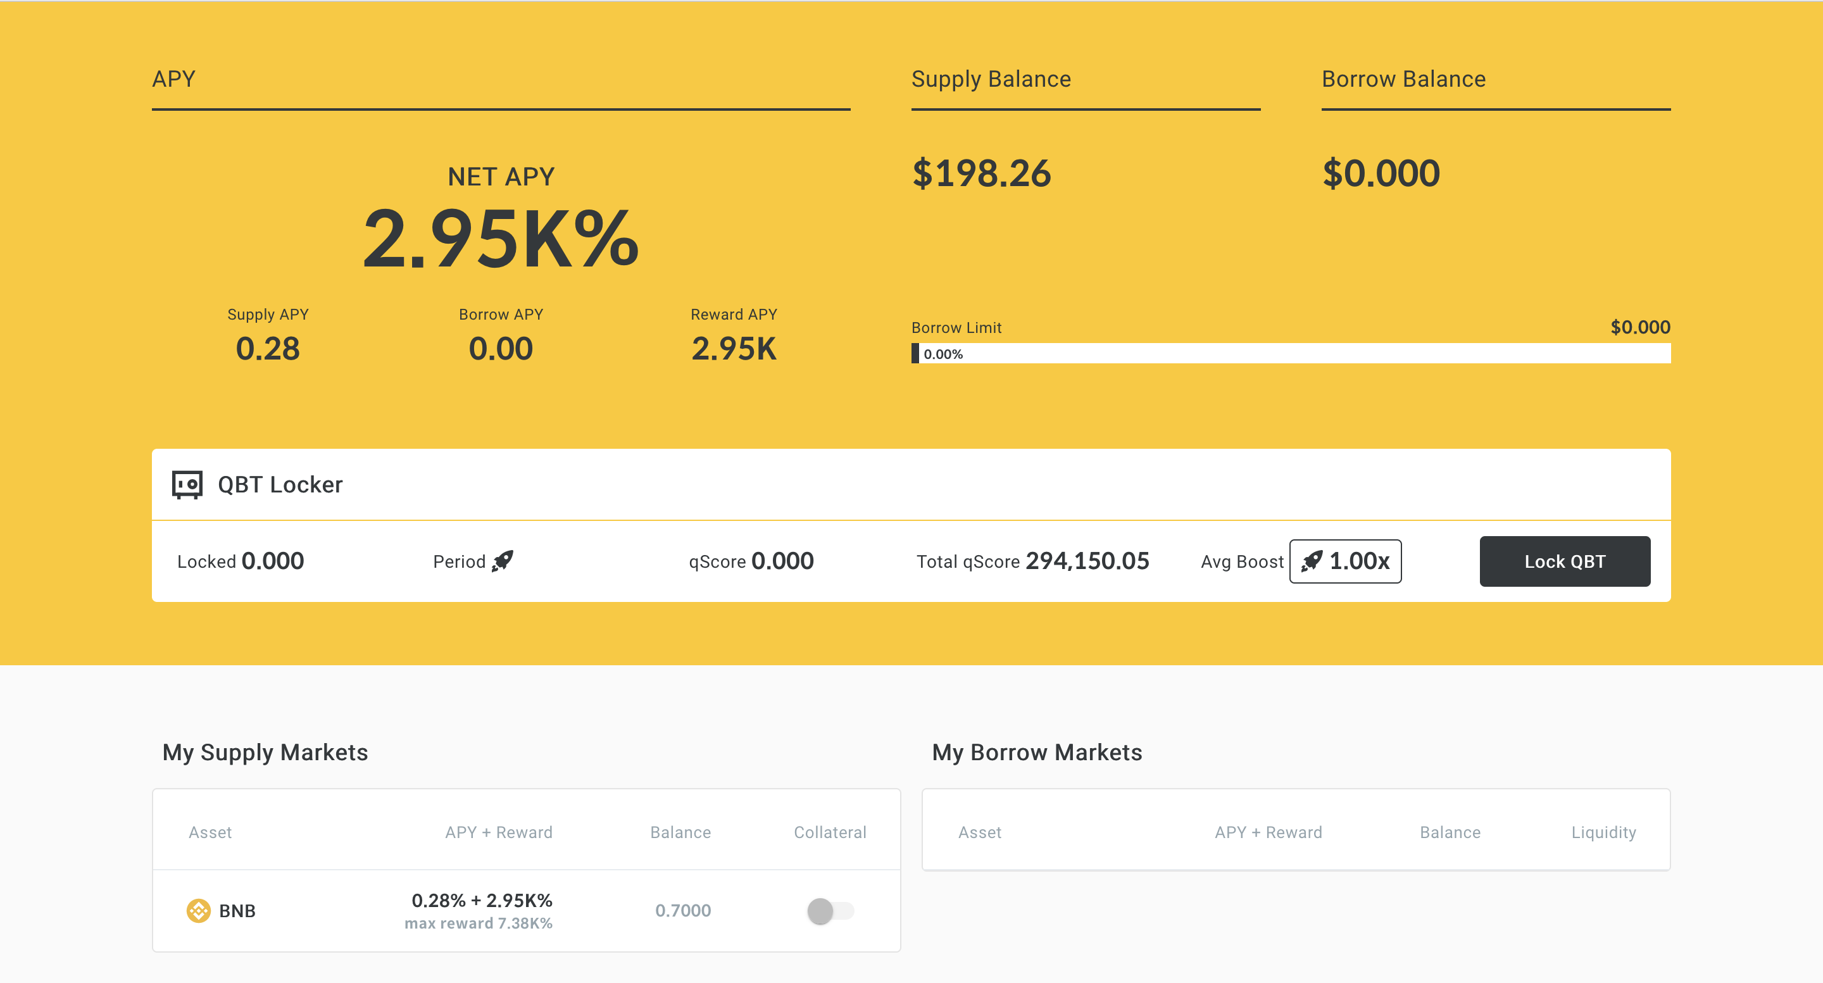Select the BNB supply market row
The image size is (1823, 983).
click(526, 910)
